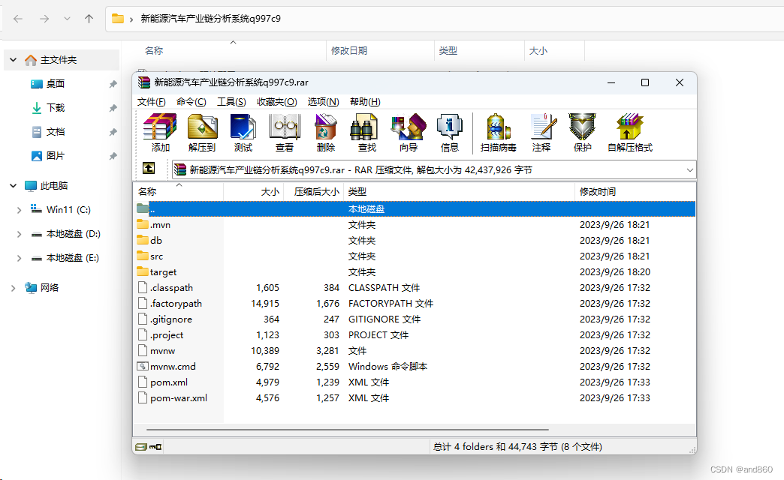Viewport: 784px width, 480px height.
Task: Open Pictures (图片) in the Explorer sidebar
Action: click(55, 156)
